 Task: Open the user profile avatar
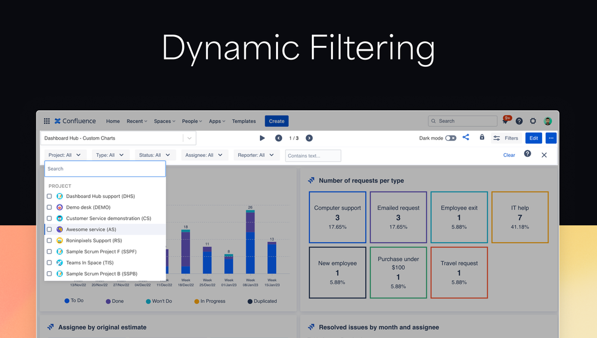[x=547, y=121]
